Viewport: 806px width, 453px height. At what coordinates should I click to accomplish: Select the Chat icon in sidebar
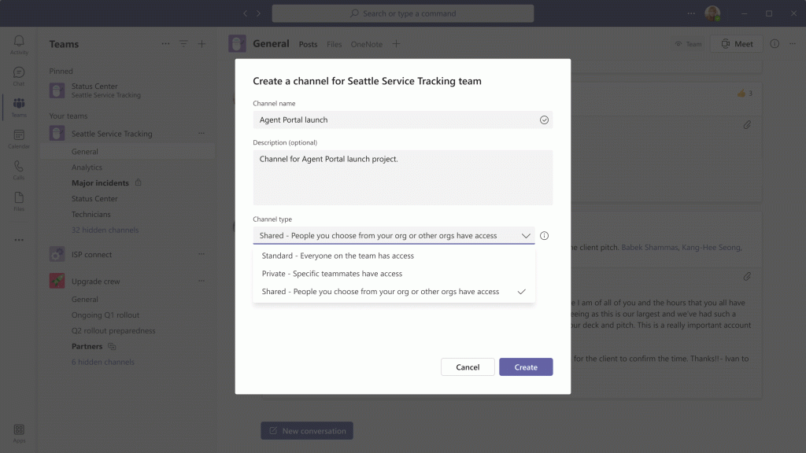tap(19, 73)
